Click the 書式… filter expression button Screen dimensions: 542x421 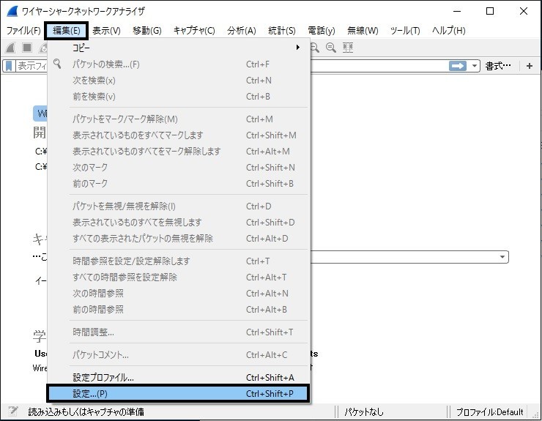click(x=498, y=66)
